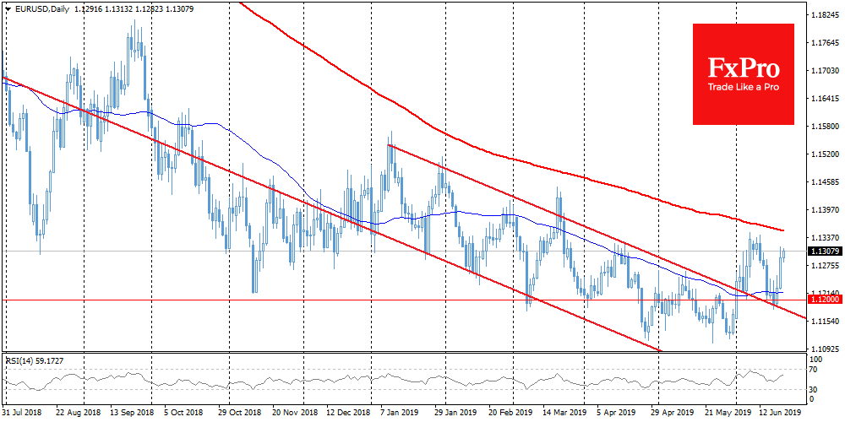The height and width of the screenshot is (422, 845).
Task: Select the 1.10925 price axis label
Action: click(824, 349)
